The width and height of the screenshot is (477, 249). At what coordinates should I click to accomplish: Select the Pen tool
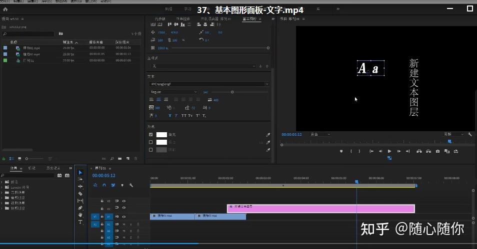click(80, 208)
